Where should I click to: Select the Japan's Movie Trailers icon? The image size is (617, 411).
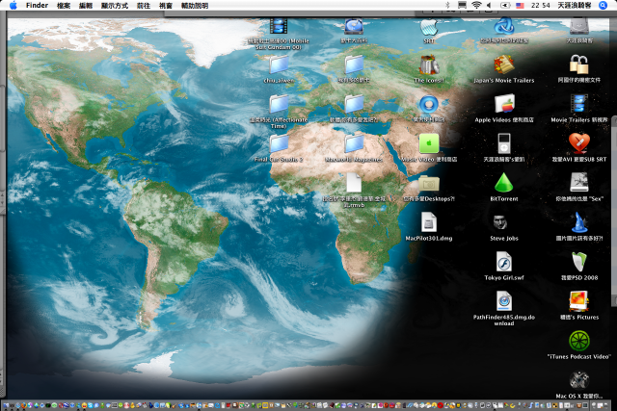click(504, 64)
